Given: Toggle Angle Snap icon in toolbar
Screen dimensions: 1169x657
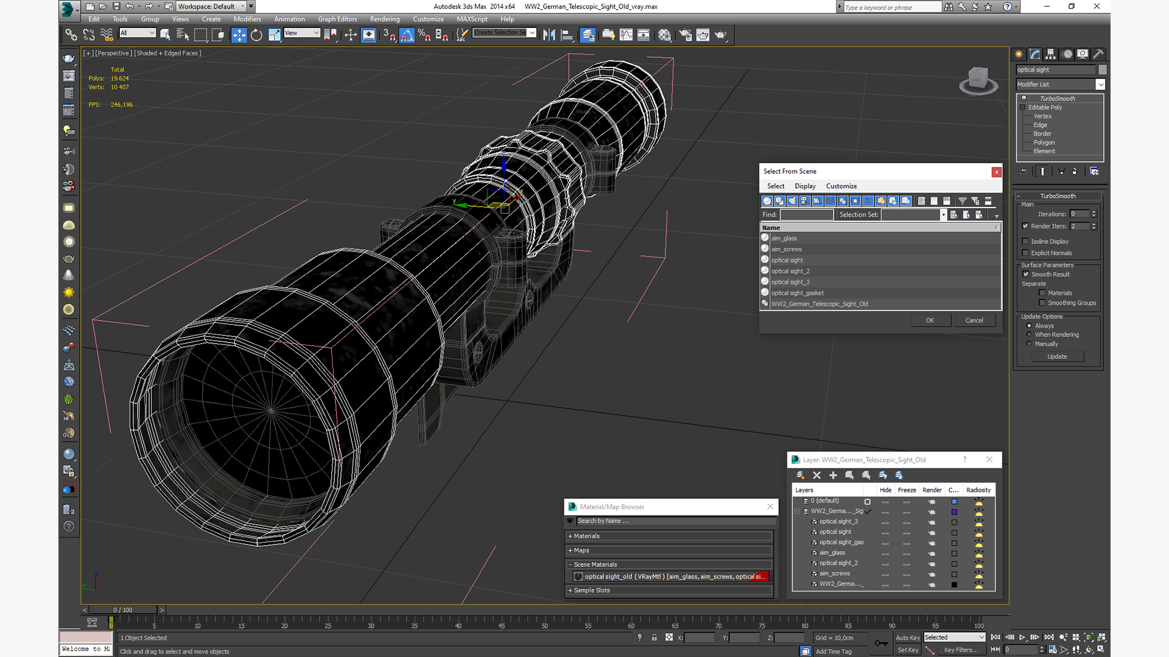Looking at the screenshot, I should pyautogui.click(x=407, y=35).
